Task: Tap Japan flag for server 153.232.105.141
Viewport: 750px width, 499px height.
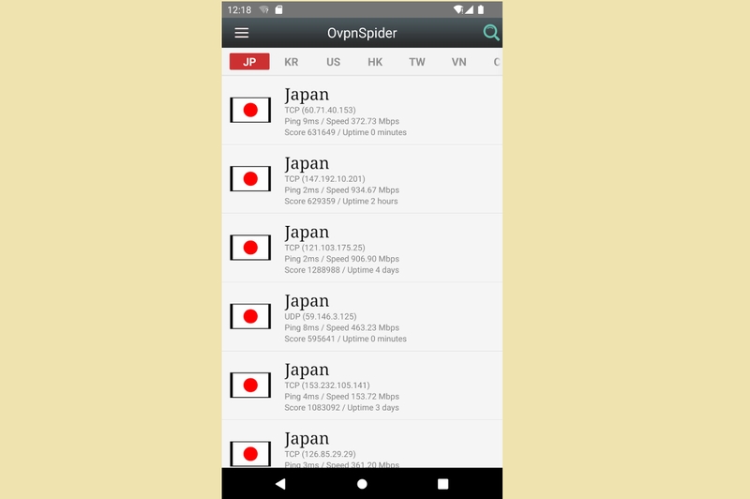Action: 250,386
